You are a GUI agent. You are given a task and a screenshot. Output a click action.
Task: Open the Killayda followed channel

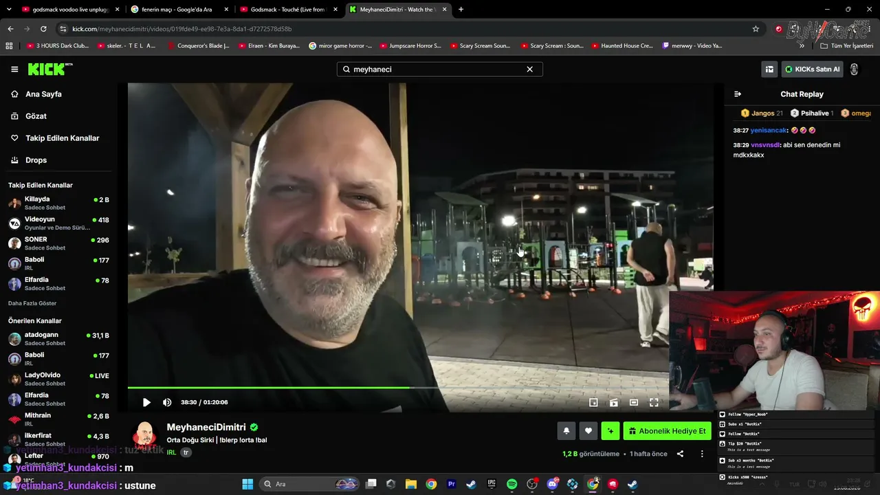pos(58,203)
